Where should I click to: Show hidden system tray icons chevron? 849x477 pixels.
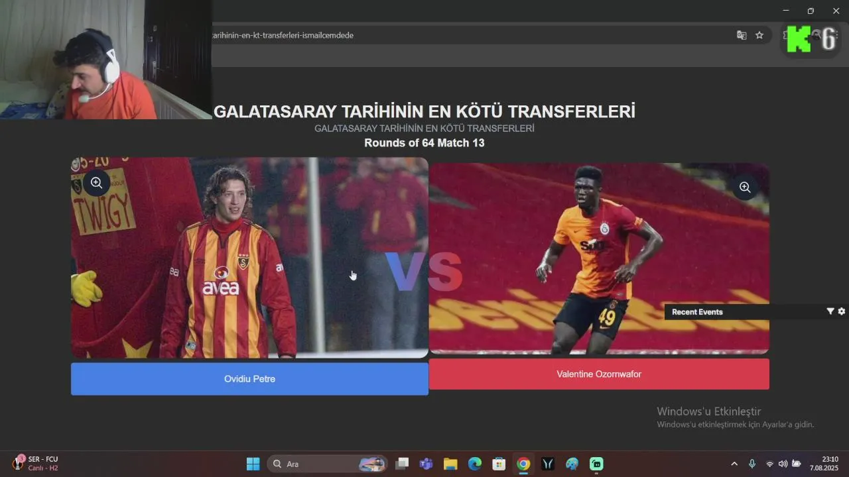(x=734, y=464)
